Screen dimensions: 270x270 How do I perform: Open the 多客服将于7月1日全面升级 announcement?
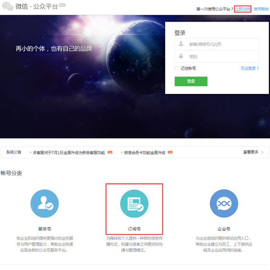tap(69, 153)
